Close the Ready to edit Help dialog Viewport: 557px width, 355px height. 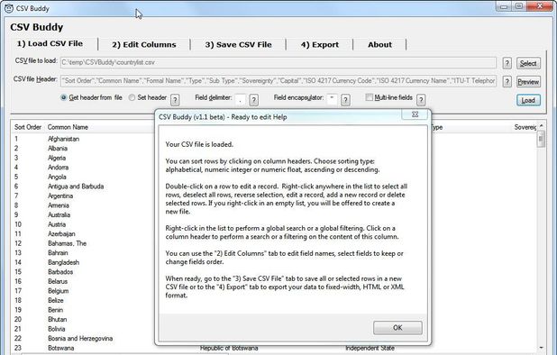[x=415, y=114]
